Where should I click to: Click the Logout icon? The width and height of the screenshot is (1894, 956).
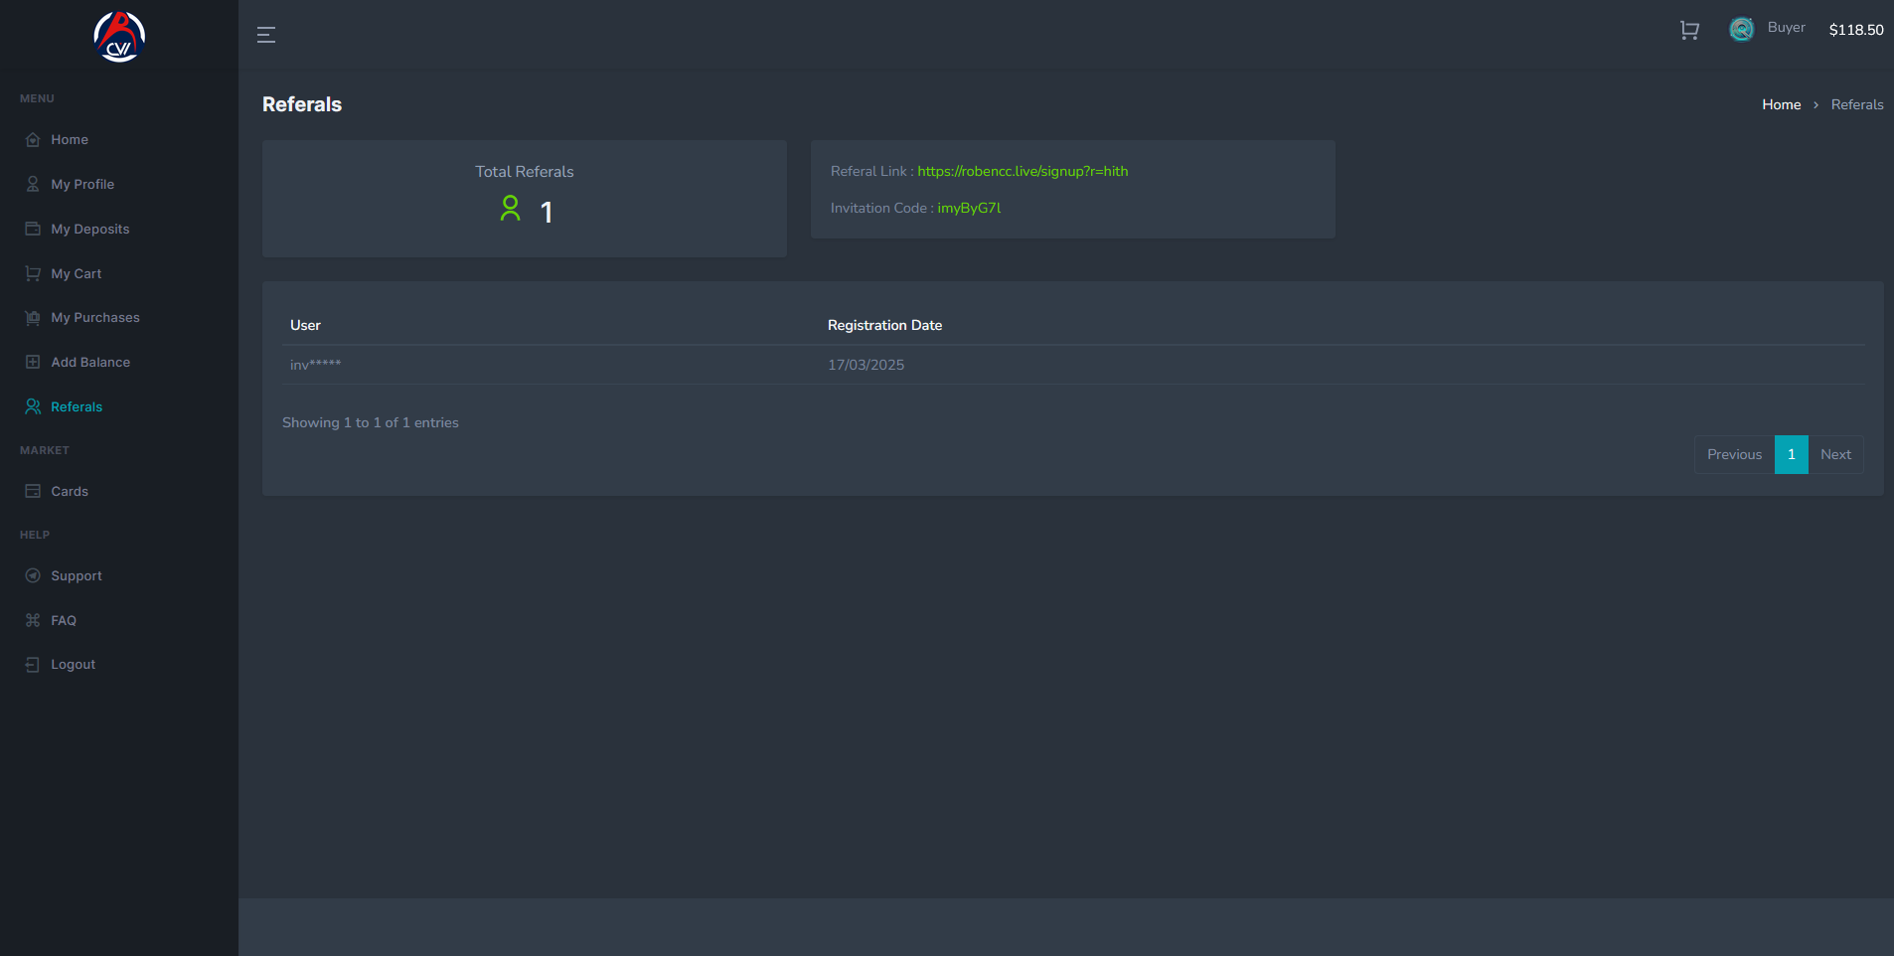coord(33,665)
